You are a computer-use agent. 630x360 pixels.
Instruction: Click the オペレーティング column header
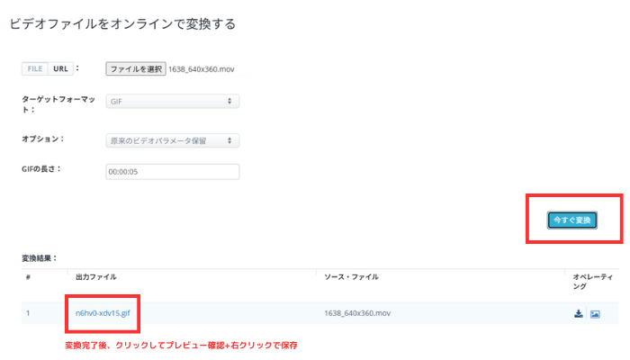pyautogui.click(x=593, y=281)
